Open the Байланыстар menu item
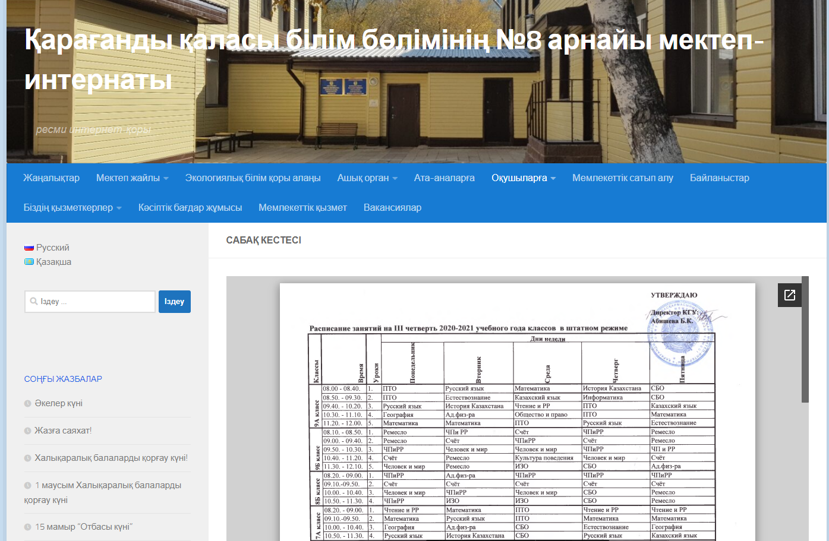829x541 pixels. 720,178
